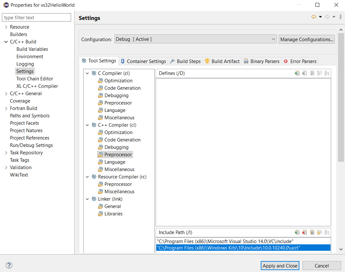
Task: Open the view menu three-dots icon
Action: (x=340, y=17)
